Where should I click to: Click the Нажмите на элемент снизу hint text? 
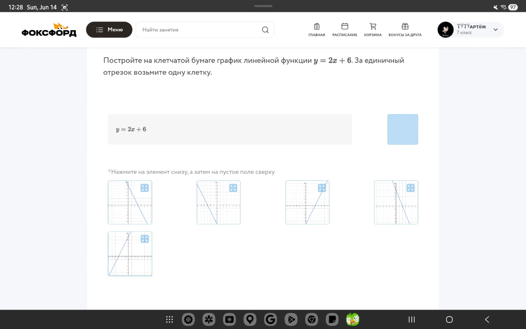(x=191, y=172)
